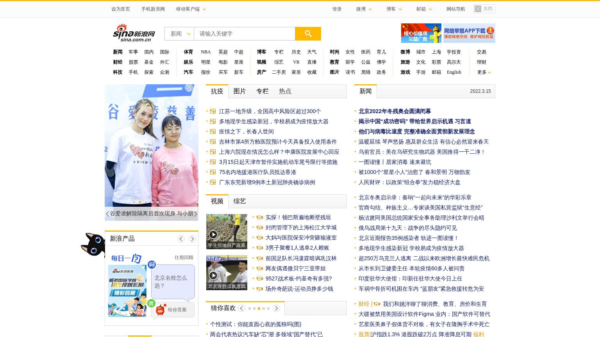Select first page dot in 猜你喜欢
Viewport: 600px width, 337px height.
[x=250, y=309]
